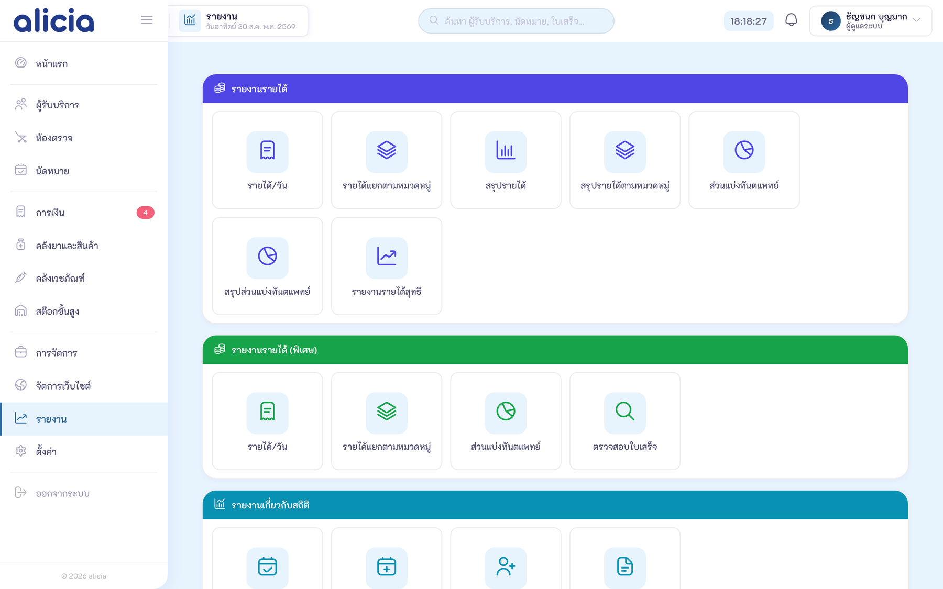Open คลังเวชภัณฑ์ in the sidebar
Image resolution: width=943 pixels, height=589 pixels.
click(84, 278)
